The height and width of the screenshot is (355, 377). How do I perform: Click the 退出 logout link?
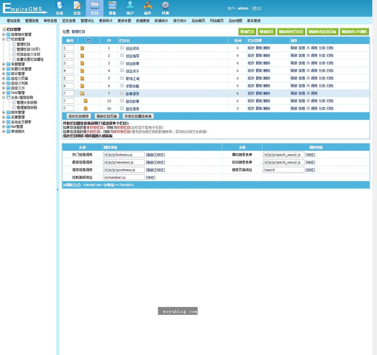256,8
